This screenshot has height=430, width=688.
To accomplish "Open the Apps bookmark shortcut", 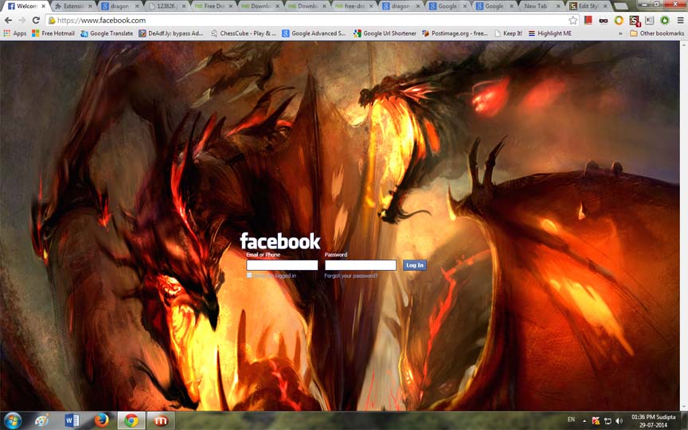I will point(15,33).
